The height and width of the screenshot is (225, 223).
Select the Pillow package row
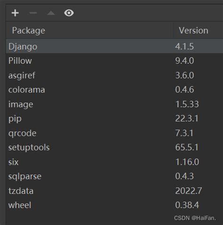click(114, 61)
